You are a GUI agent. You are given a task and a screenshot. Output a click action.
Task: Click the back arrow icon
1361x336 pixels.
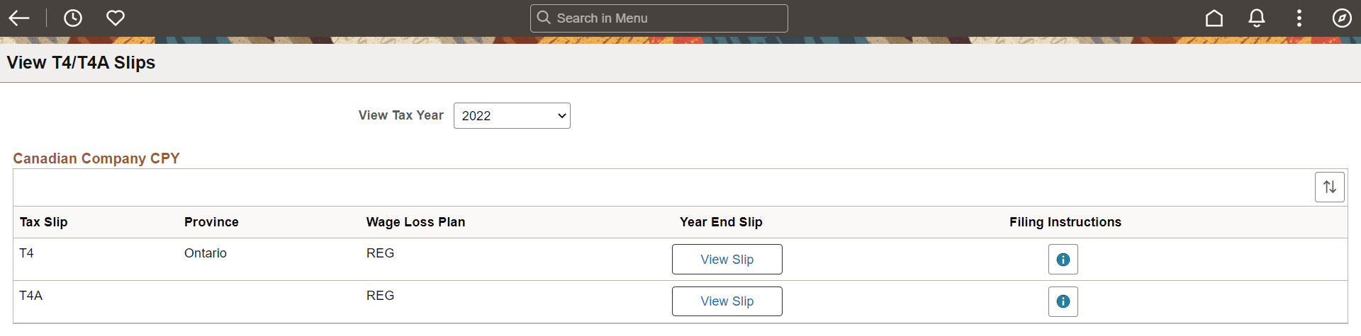pos(19,18)
